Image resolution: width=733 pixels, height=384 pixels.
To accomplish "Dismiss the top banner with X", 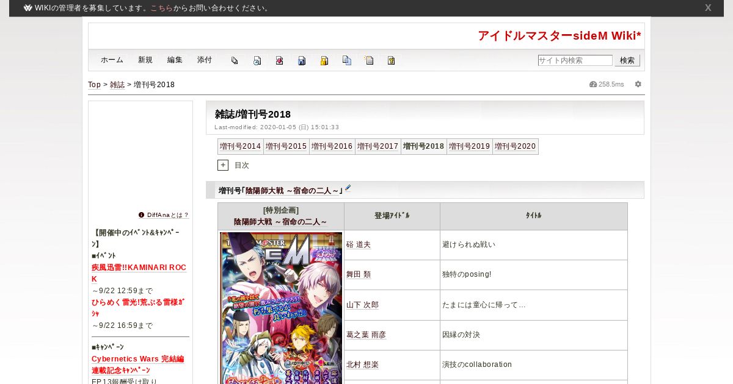I will point(708,8).
